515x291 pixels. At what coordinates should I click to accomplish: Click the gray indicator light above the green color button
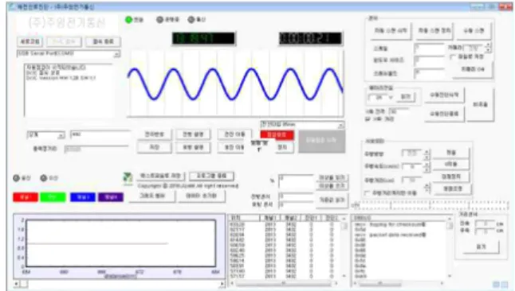(x=44, y=178)
